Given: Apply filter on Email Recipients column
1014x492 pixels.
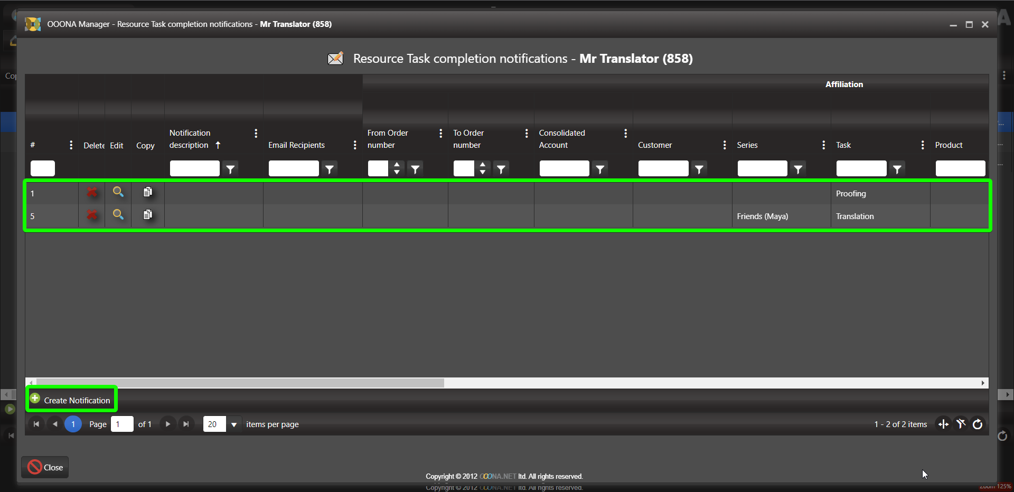Looking at the screenshot, I should pos(330,169).
